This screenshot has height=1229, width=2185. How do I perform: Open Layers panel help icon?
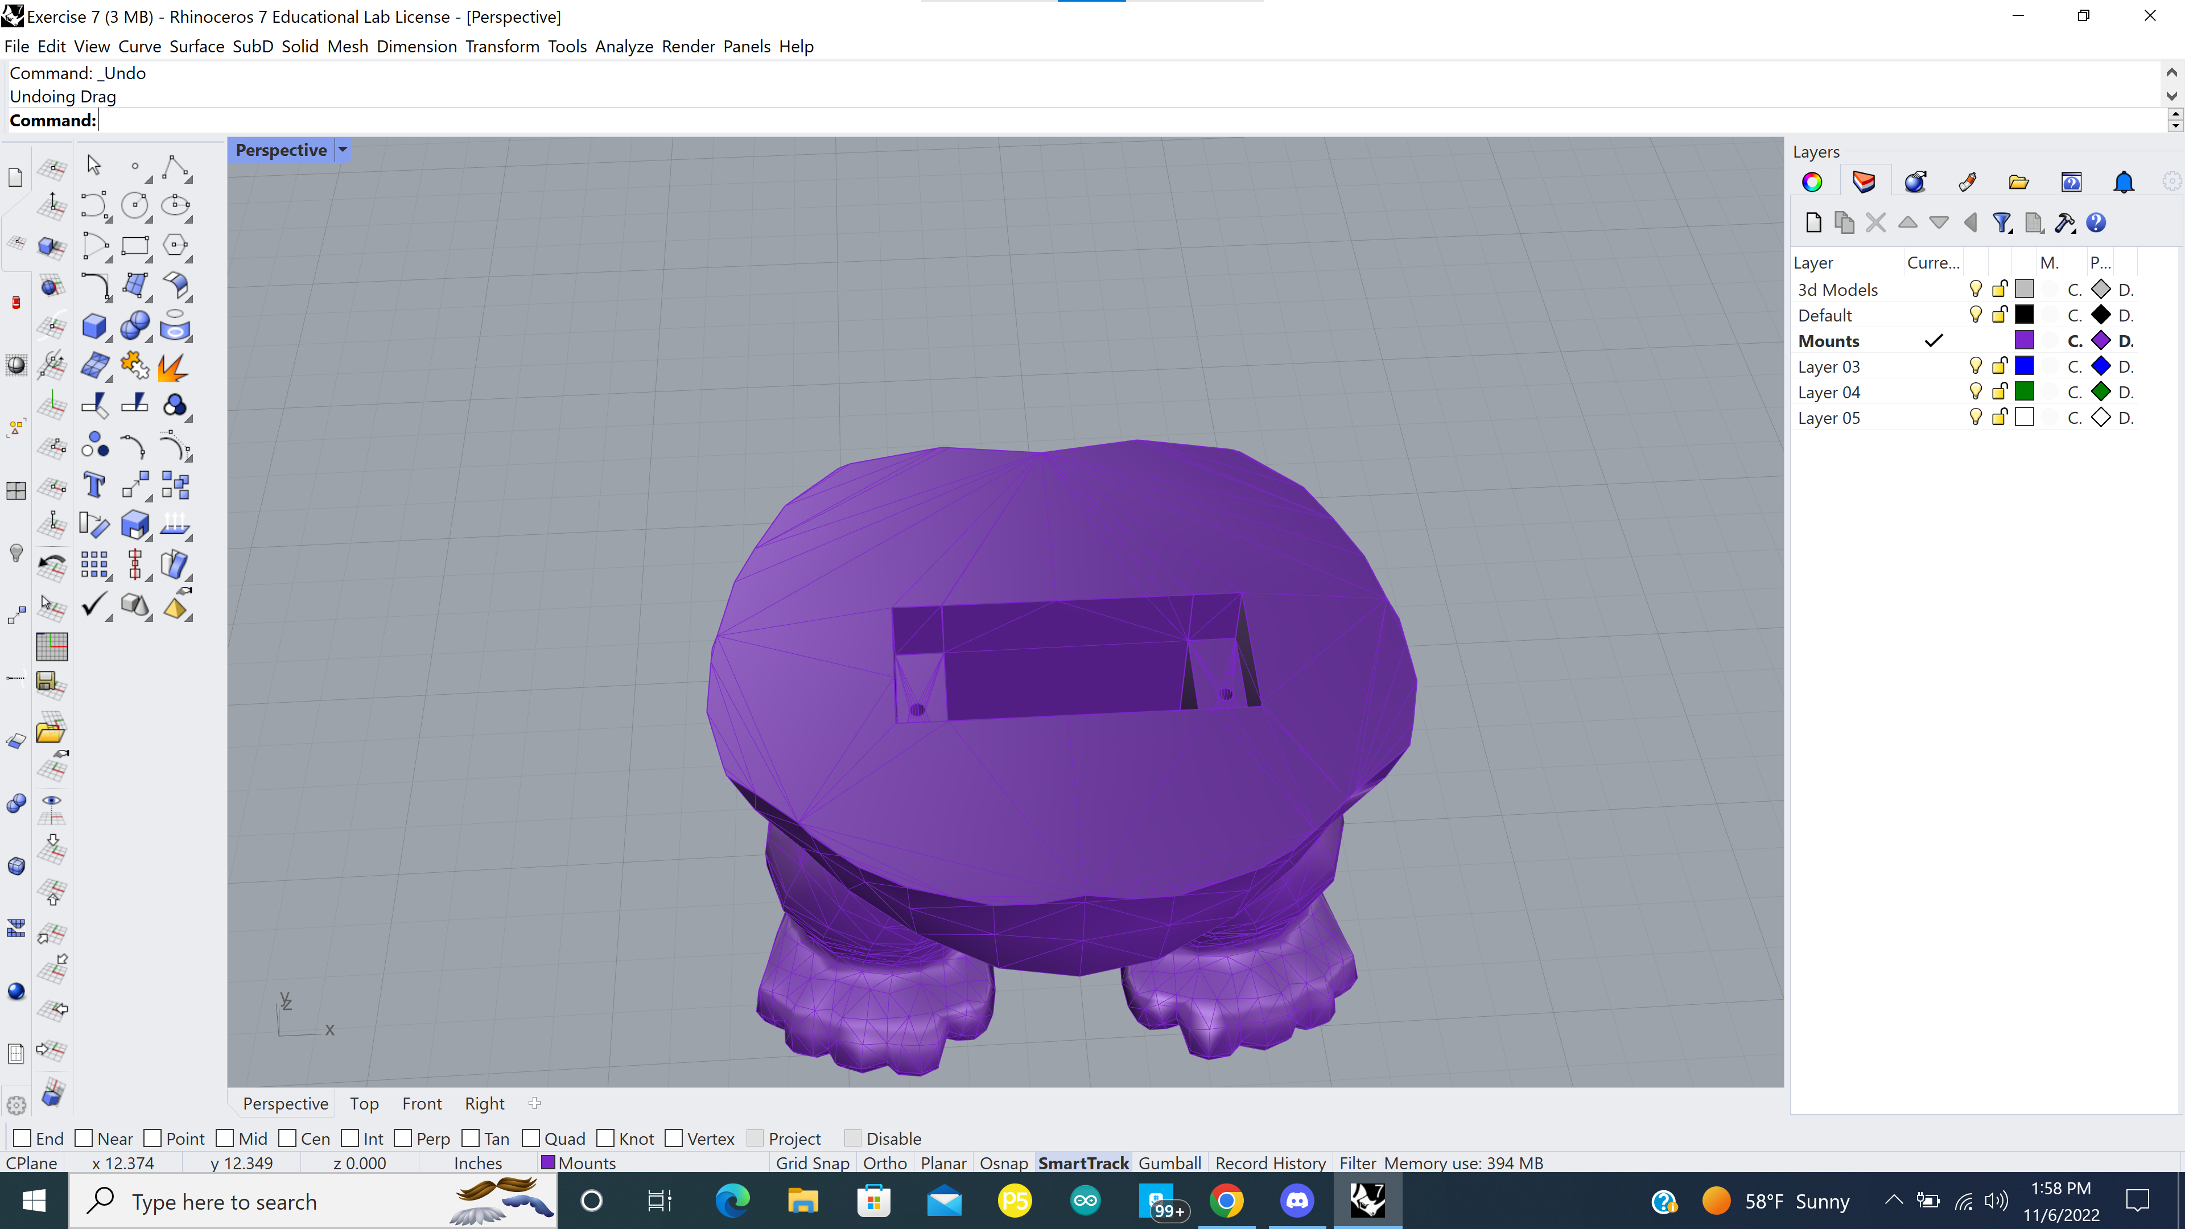2096,222
